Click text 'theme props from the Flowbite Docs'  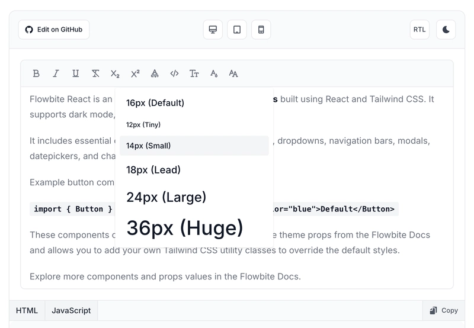354,235
